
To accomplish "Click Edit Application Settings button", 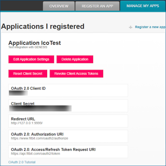I will click(31, 59).
